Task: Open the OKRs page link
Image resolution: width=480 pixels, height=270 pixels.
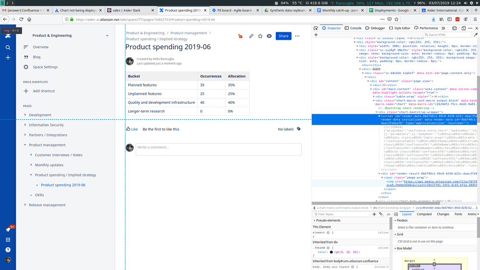Action: point(39,195)
